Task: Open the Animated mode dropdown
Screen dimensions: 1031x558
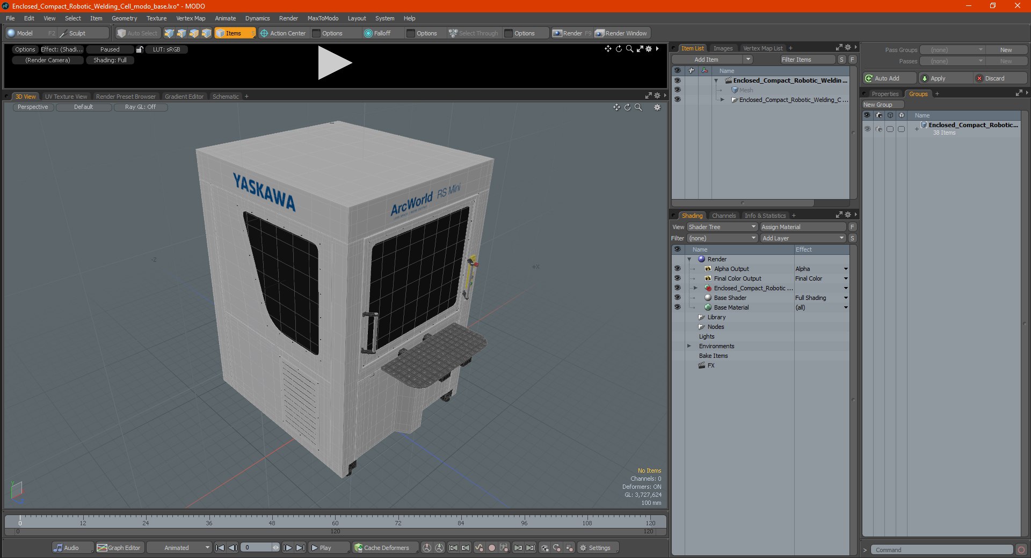Action: [x=179, y=548]
